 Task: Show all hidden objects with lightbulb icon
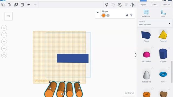tap(107, 5)
